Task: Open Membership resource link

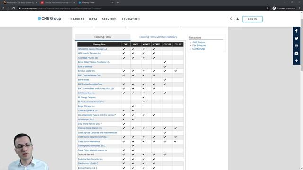Action: tap(198, 49)
